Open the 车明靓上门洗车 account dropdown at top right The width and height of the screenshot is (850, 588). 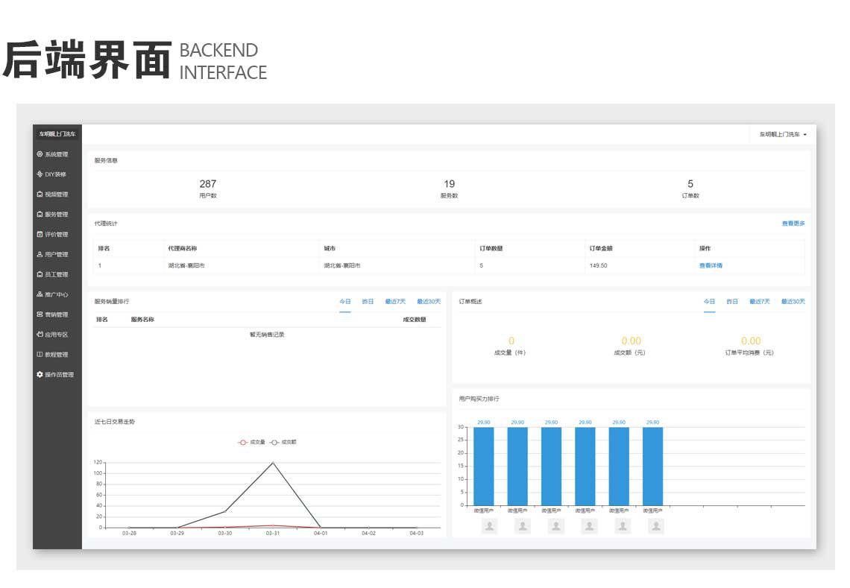coord(782,135)
